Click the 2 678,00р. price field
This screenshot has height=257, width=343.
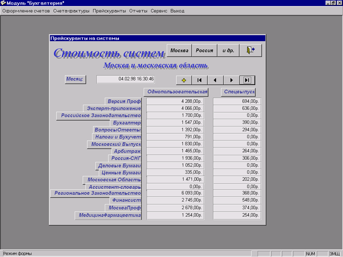point(175,208)
